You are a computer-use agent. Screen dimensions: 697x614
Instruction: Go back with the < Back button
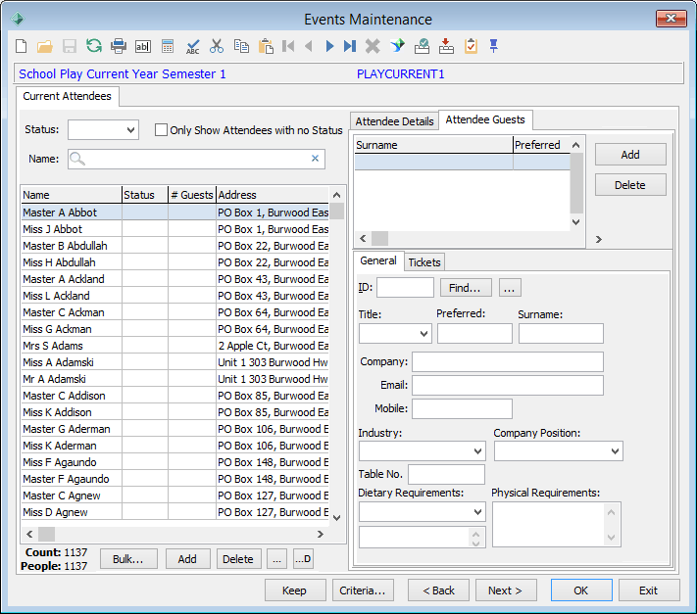point(439,590)
